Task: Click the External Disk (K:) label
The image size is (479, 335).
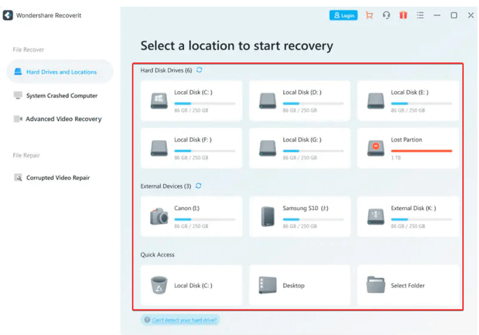Action: pos(414,208)
